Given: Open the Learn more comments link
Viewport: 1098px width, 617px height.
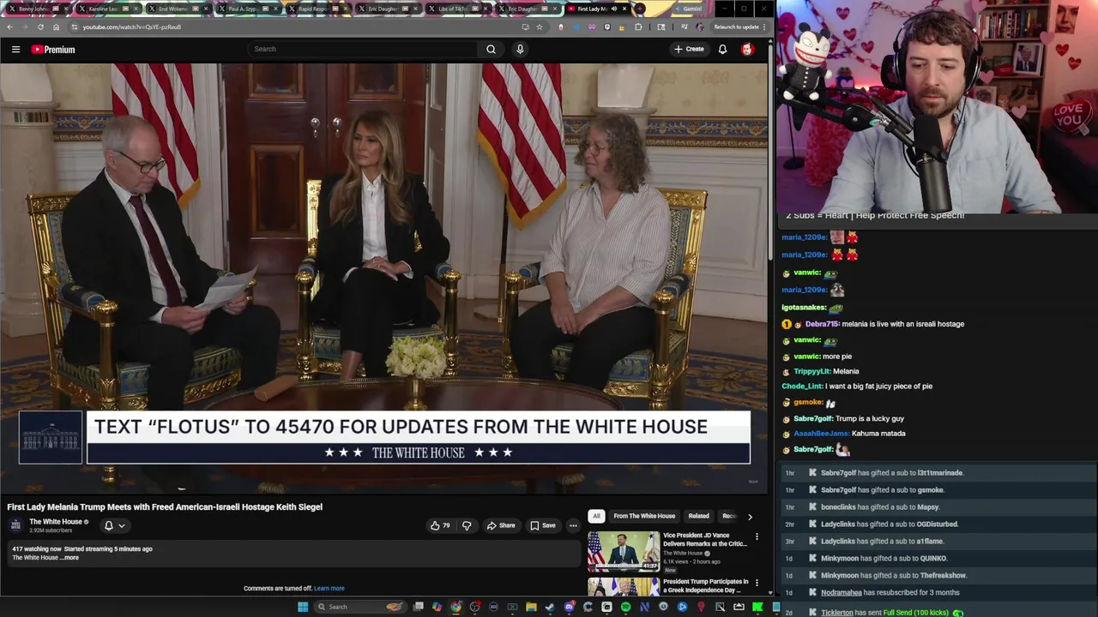Looking at the screenshot, I should coord(329,589).
